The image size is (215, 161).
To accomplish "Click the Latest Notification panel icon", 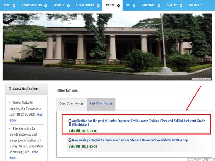I will [10, 89].
